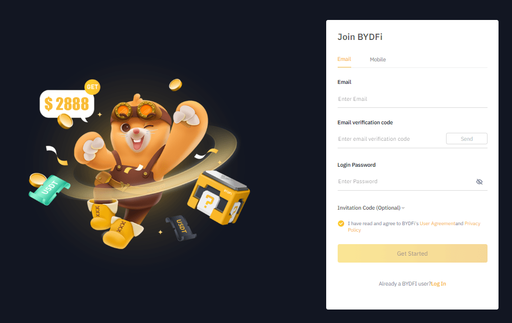
Task: Click the Get Started button
Action: click(x=413, y=254)
